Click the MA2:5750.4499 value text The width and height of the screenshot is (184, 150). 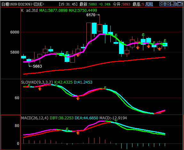click(83, 11)
